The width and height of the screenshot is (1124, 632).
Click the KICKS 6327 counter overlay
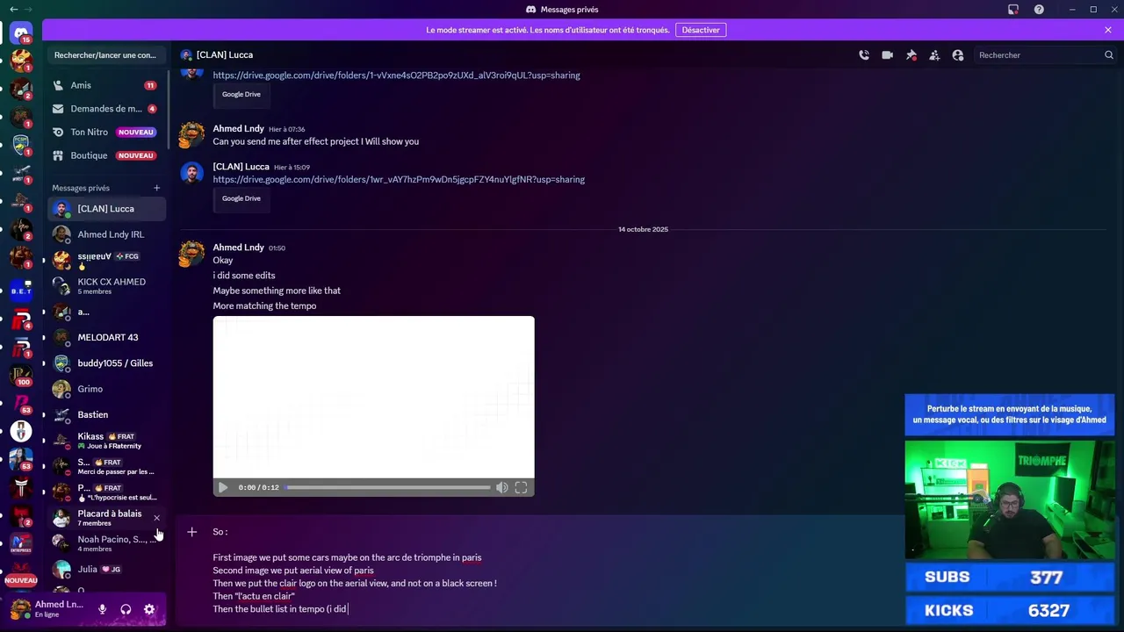point(1009,611)
